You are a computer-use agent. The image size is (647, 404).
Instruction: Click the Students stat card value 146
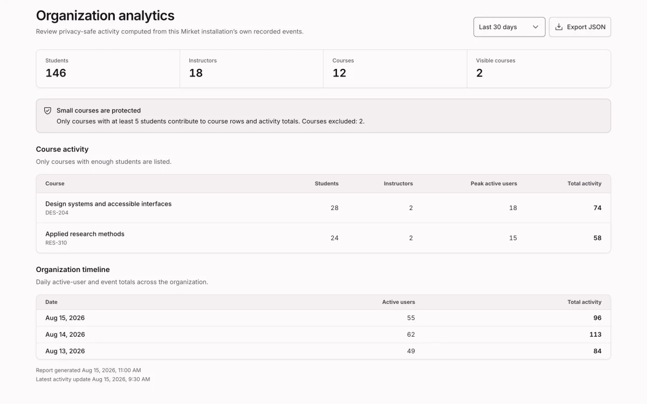56,73
